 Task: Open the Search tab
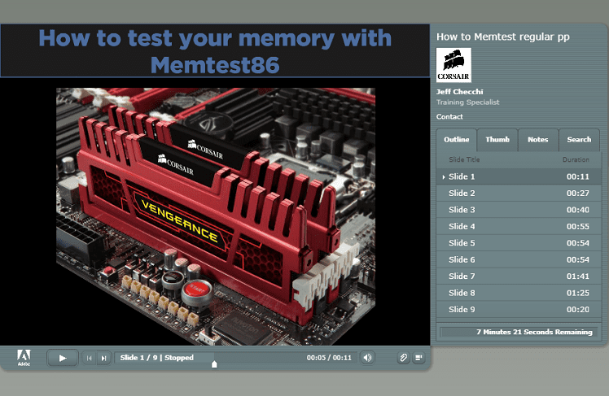click(579, 140)
